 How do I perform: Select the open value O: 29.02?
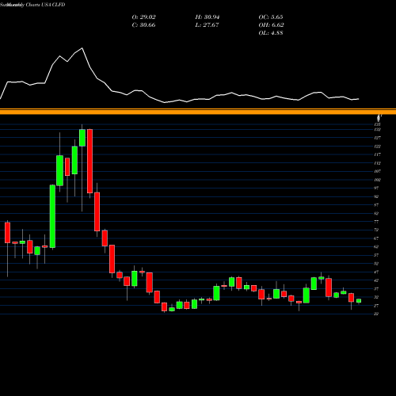[x=143, y=17]
